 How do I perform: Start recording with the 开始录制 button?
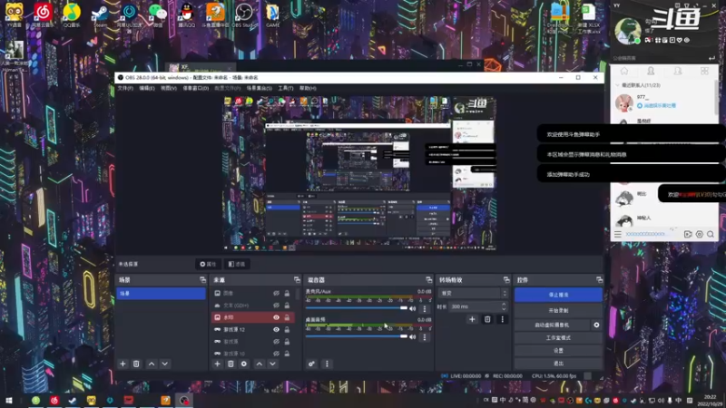click(558, 310)
